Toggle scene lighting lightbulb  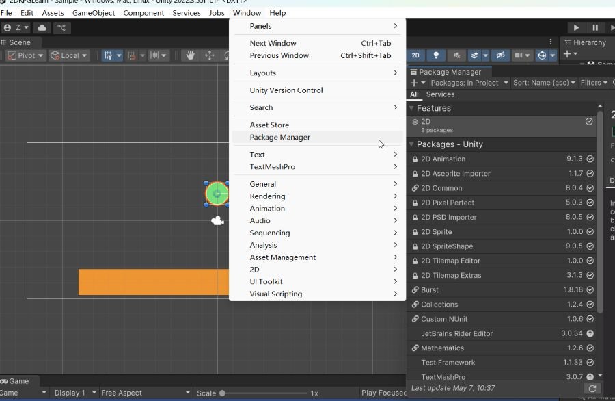pos(436,55)
